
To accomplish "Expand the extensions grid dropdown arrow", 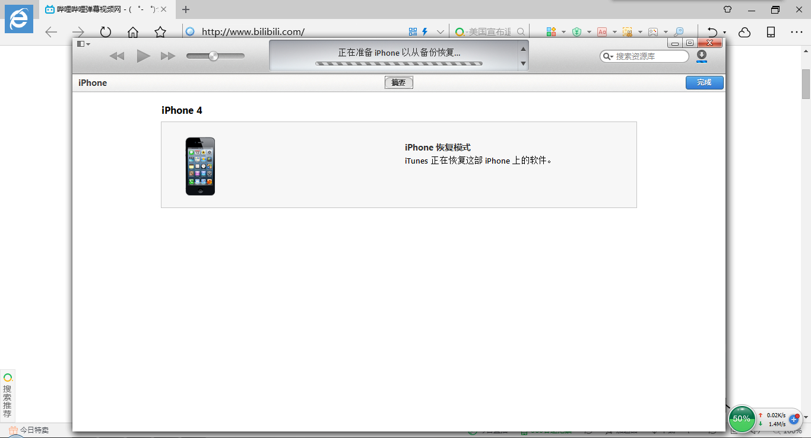I will point(563,32).
